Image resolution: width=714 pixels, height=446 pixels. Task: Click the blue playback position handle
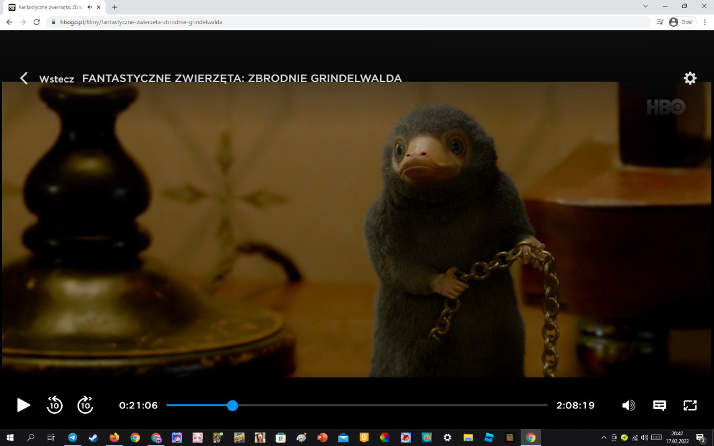tap(232, 405)
